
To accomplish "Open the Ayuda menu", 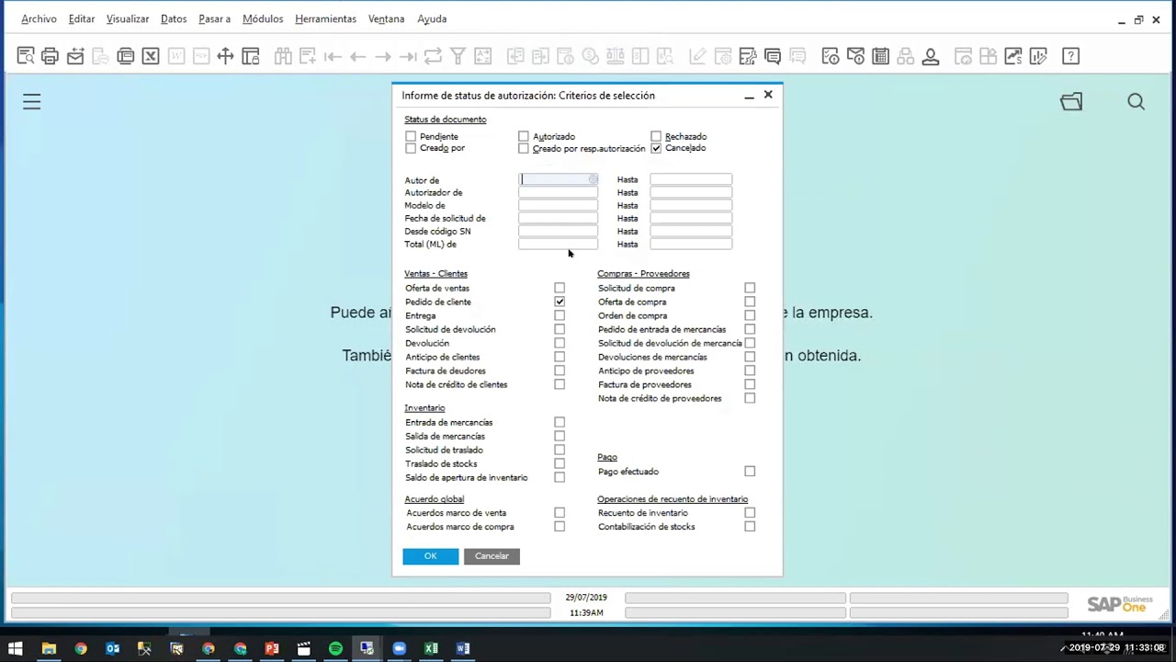I will pos(432,18).
